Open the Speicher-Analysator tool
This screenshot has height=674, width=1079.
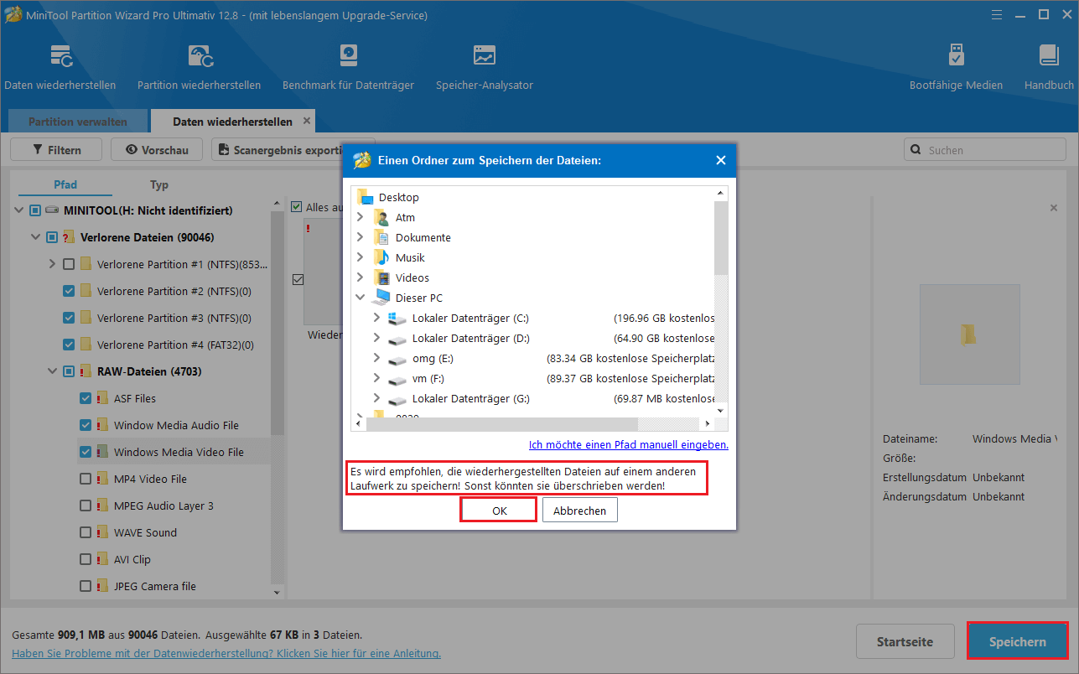tap(485, 57)
